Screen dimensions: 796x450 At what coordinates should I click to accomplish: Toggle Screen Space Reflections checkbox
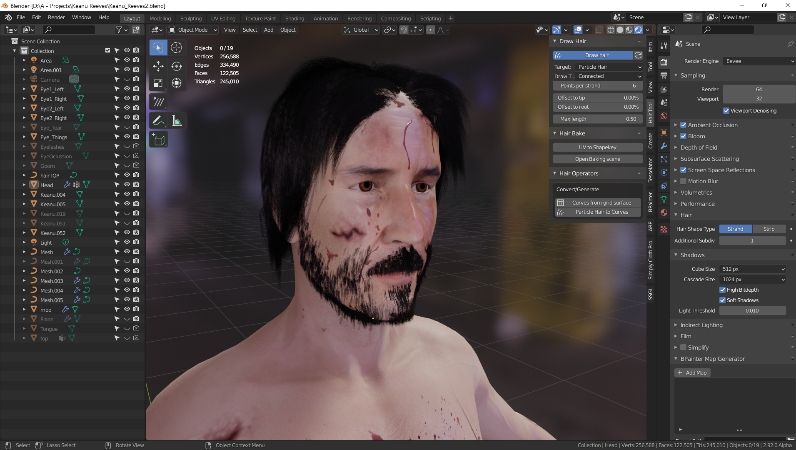(x=683, y=170)
